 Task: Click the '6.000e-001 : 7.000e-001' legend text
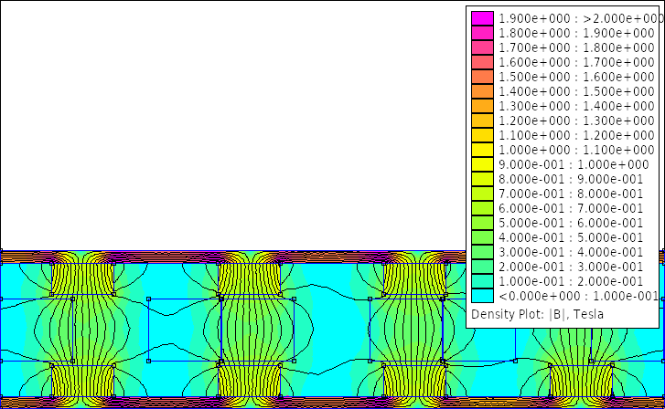[x=571, y=208]
